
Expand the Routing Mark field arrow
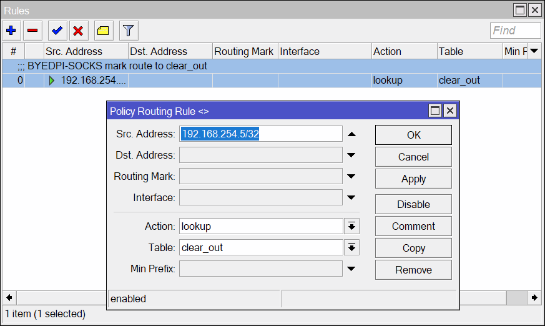(x=351, y=176)
